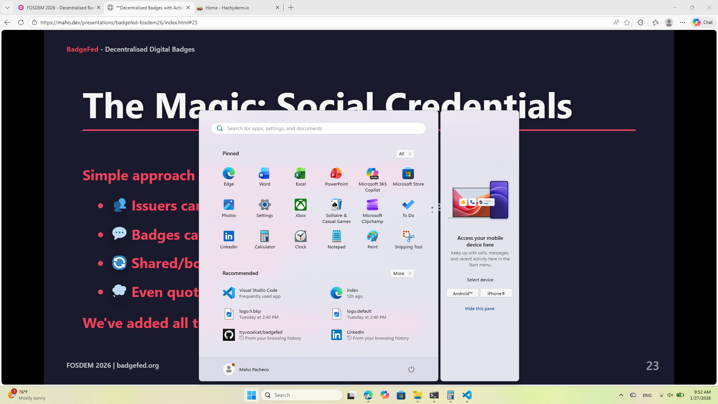This screenshot has width=718, height=404.
Task: Open the Edge pinned app
Action: (x=228, y=177)
